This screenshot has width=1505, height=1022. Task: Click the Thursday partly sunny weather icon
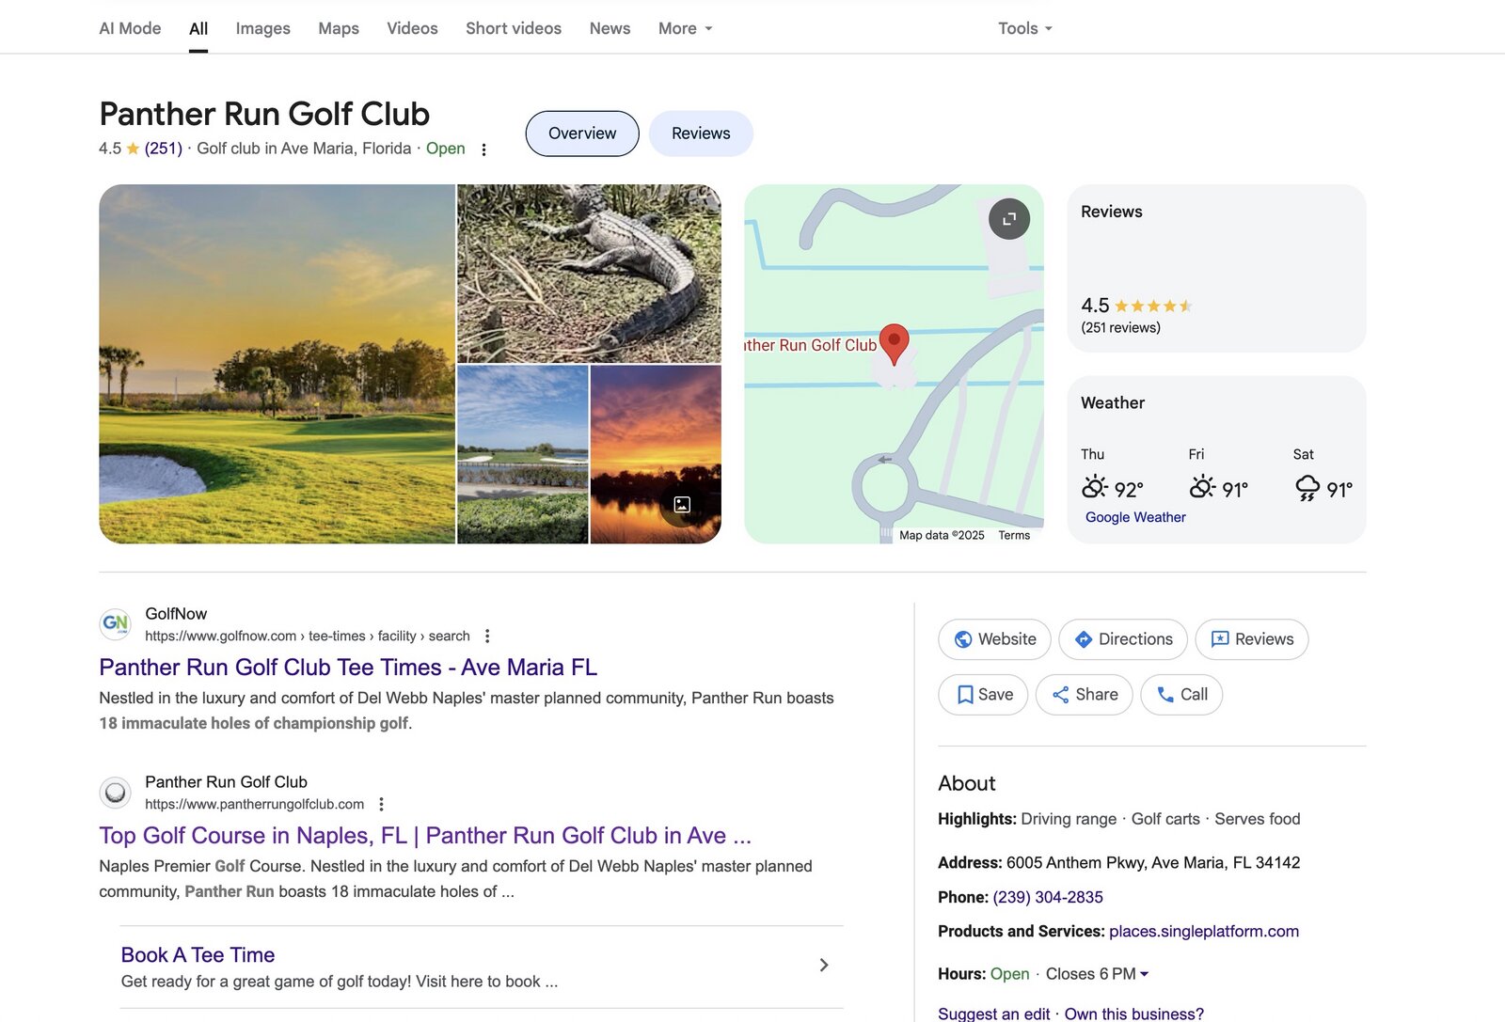pos(1094,487)
